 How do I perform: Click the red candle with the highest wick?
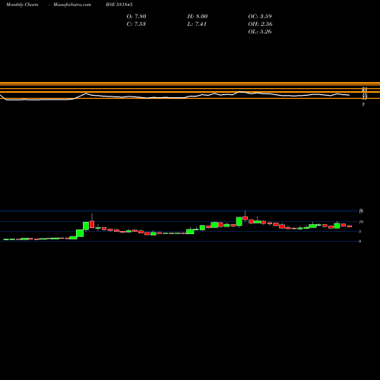[x=245, y=218]
